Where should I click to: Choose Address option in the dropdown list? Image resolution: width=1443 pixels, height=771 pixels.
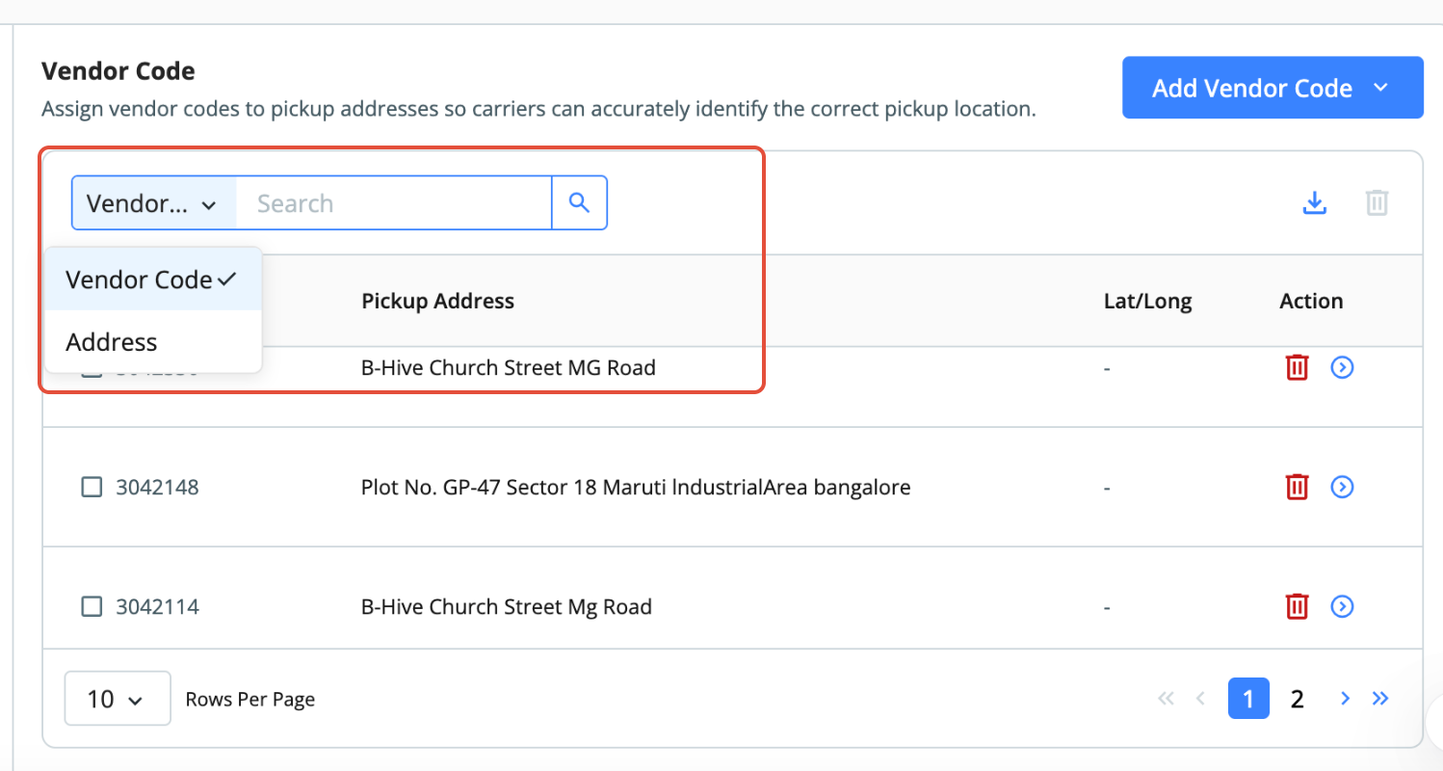point(153,342)
